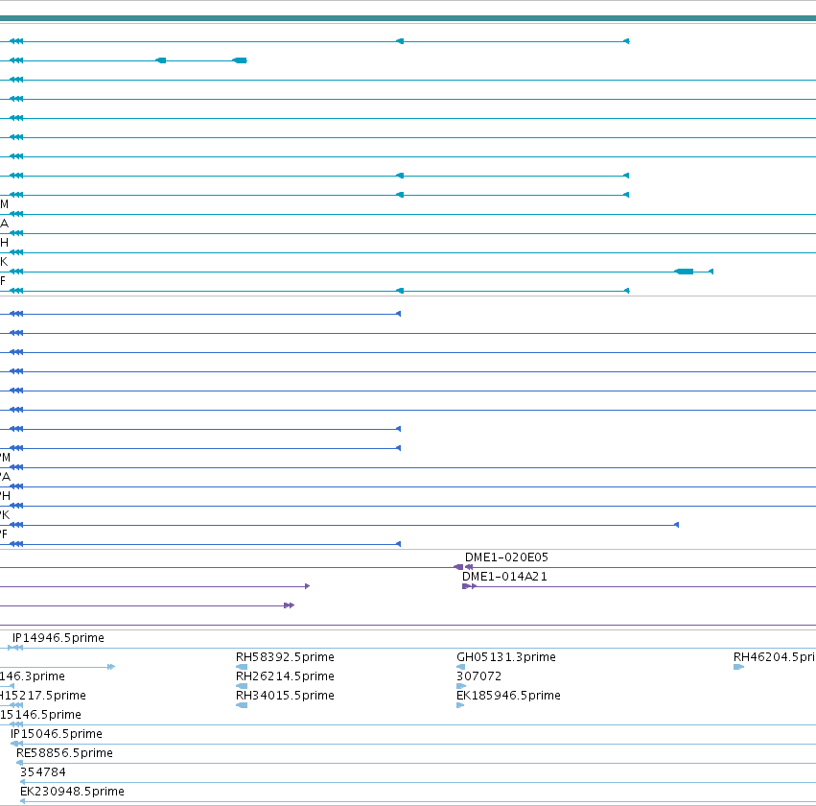Select the purple DME1-014A21 start glyph
This screenshot has width=816, height=806.
click(466, 586)
